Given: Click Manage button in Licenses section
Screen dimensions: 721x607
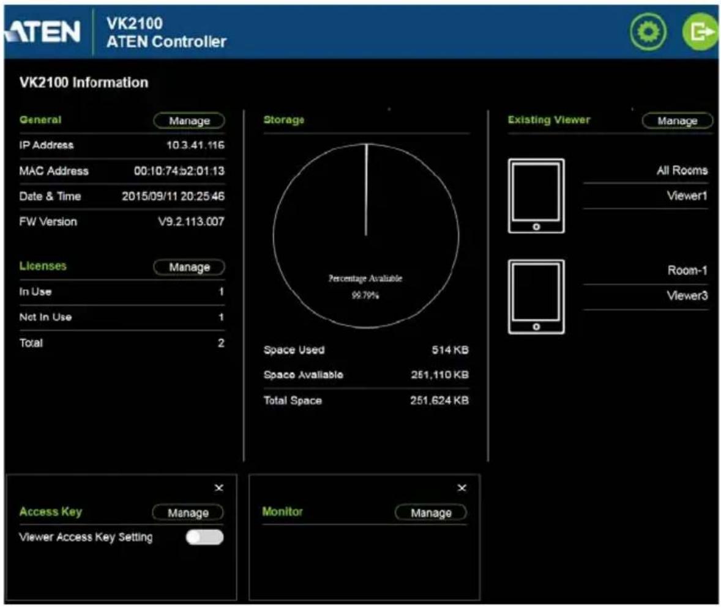Looking at the screenshot, I should click(189, 267).
